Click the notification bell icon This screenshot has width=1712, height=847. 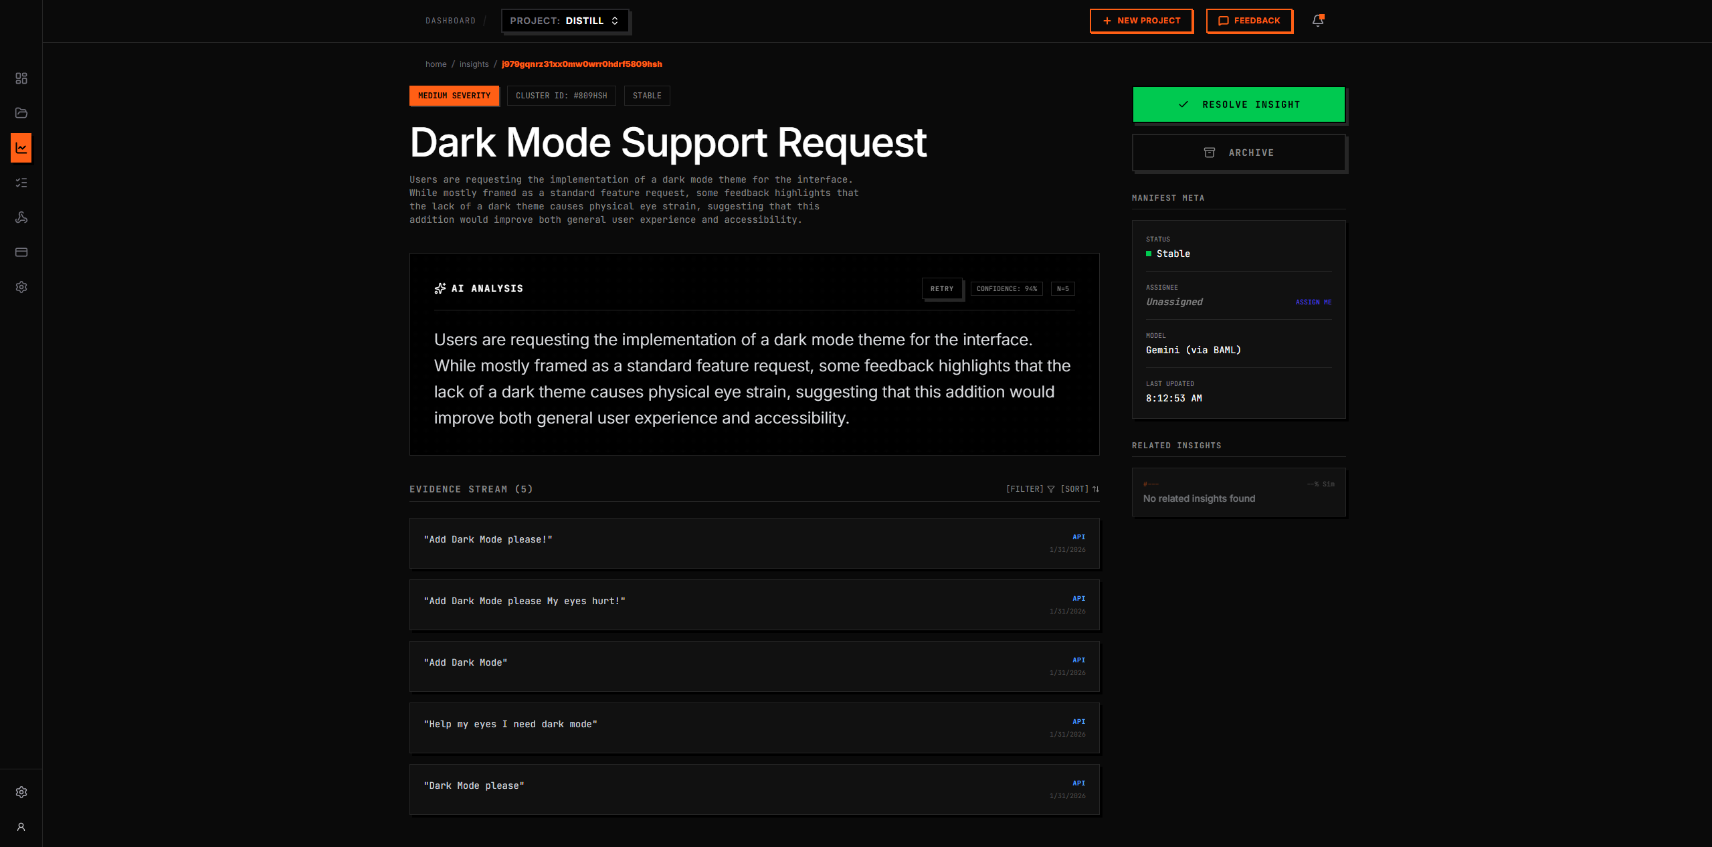click(x=1318, y=21)
